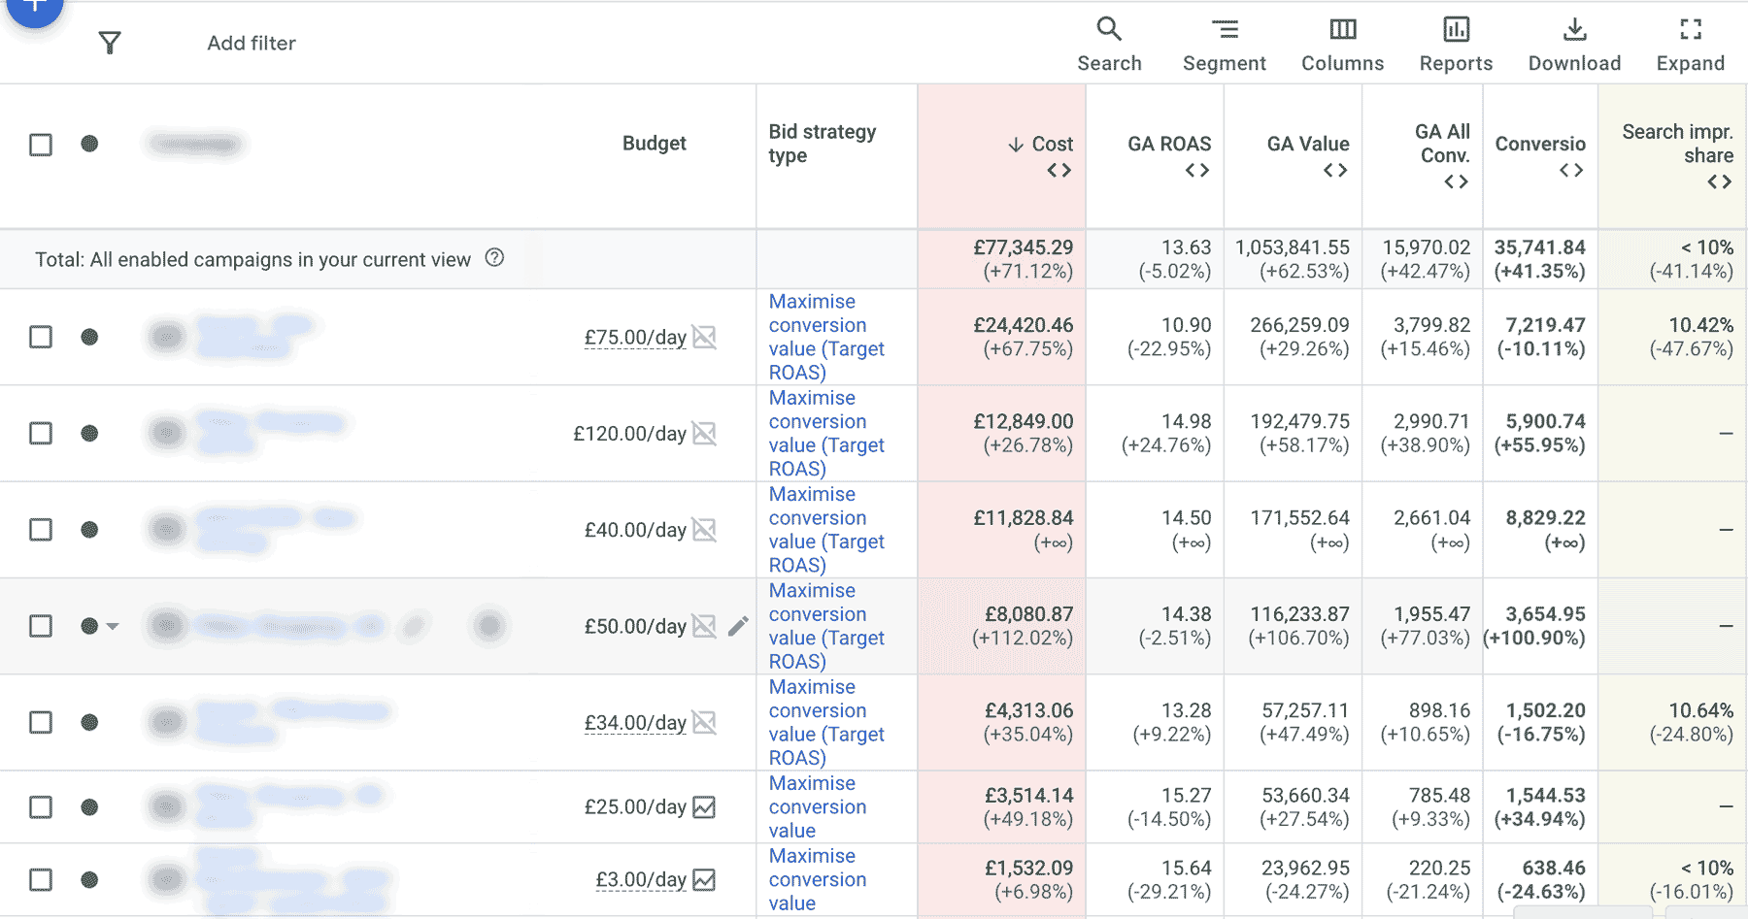Click the filter funnel icon
The image size is (1748, 919).
coord(110,43)
